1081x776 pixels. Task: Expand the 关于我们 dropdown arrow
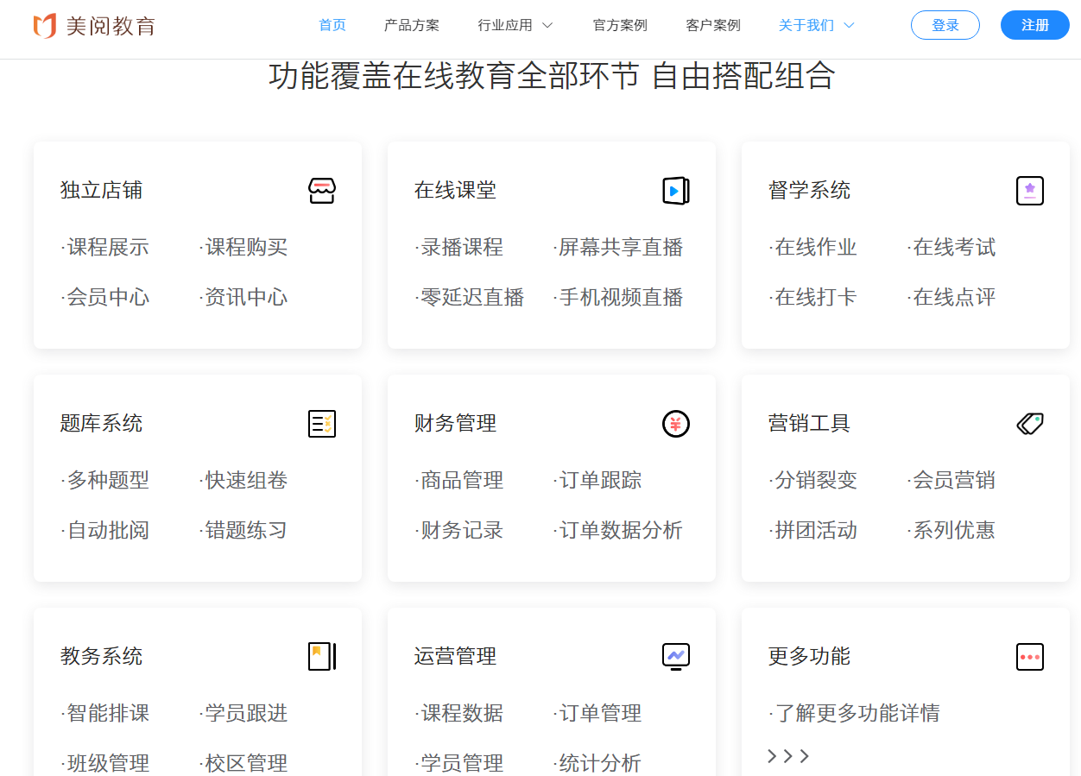pyautogui.click(x=848, y=26)
